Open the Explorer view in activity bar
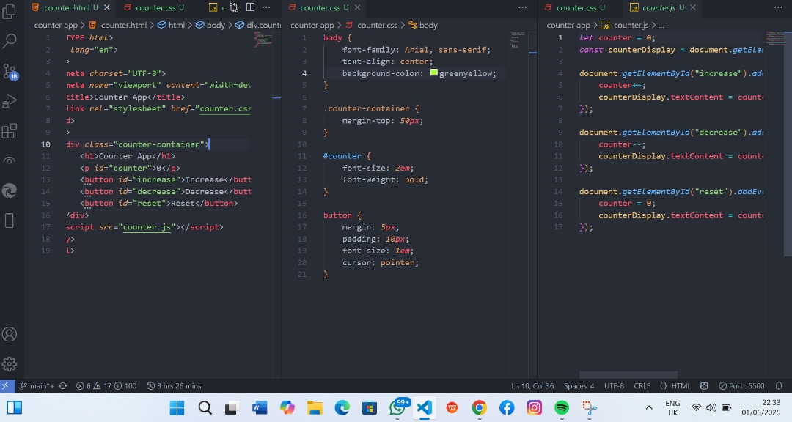 point(10,10)
